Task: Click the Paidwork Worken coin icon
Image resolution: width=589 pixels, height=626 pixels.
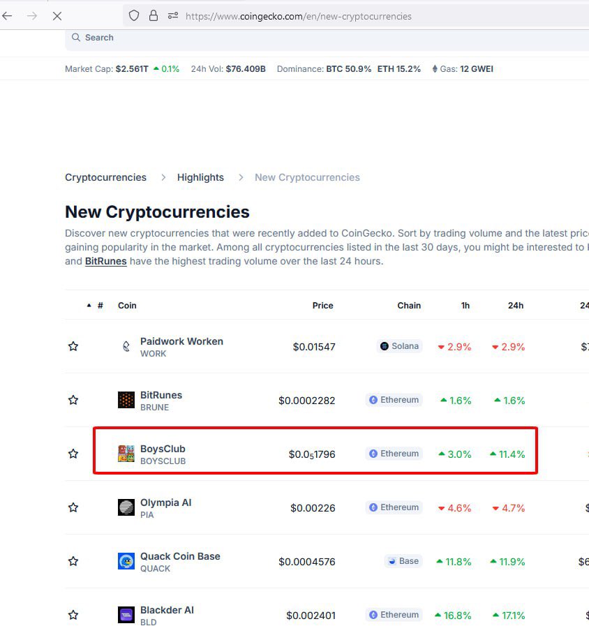Action: (x=126, y=345)
